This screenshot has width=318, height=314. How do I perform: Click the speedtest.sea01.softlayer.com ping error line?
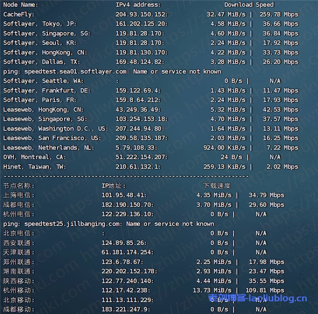[112, 71]
